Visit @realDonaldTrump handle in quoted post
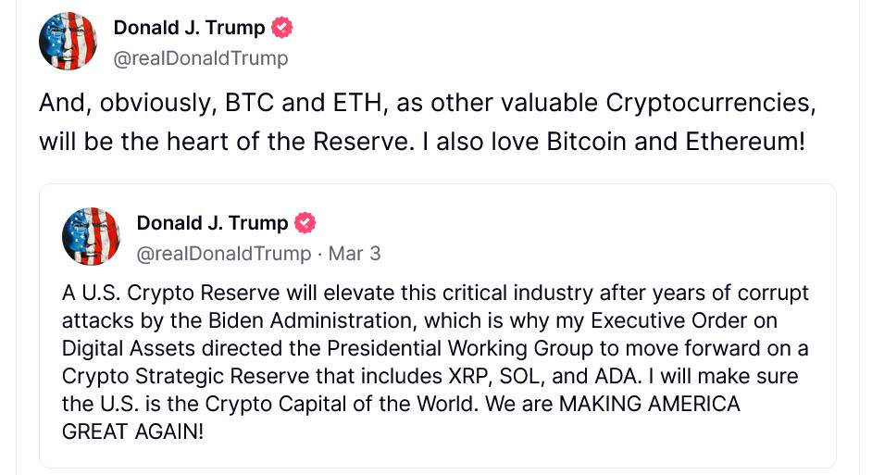Viewport: 872px width, 475px height. [224, 254]
